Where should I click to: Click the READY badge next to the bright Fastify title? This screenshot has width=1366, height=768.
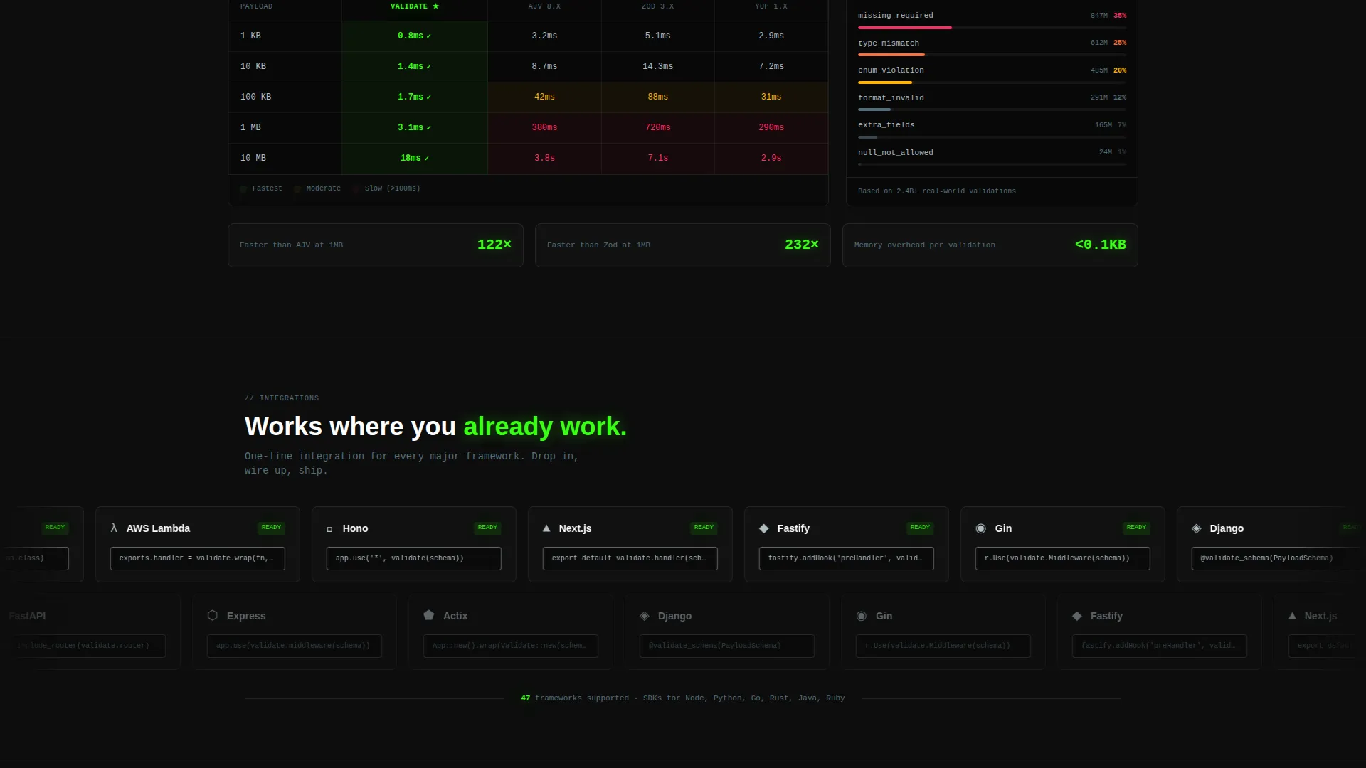pyautogui.click(x=920, y=528)
